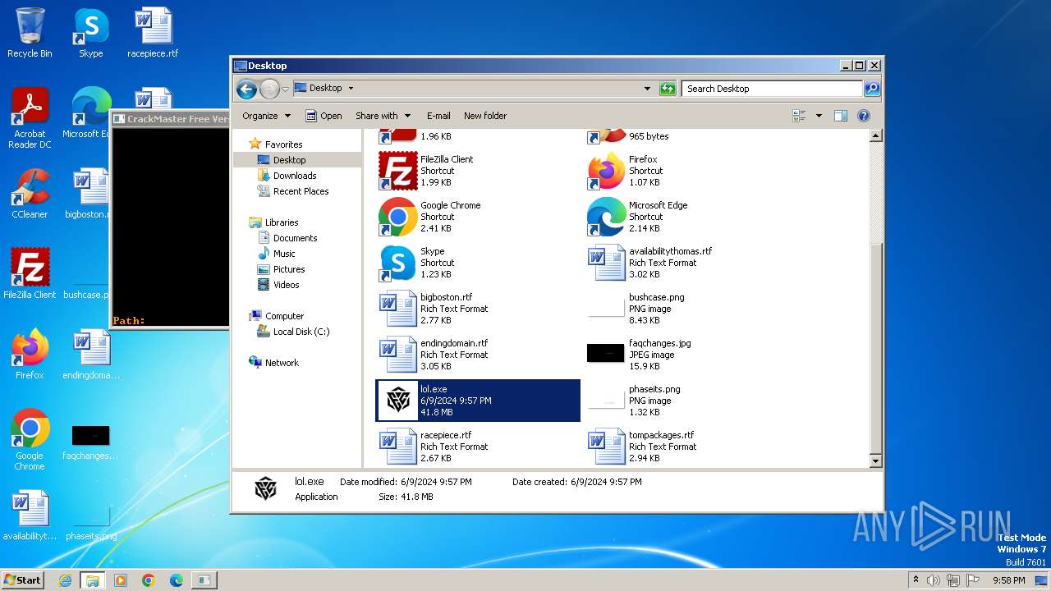Open Windows Media Player from taskbar
1051x591 pixels.
click(121, 580)
